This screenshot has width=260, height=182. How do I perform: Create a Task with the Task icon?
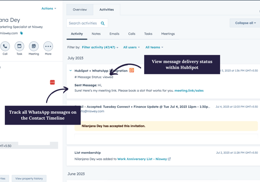point(19,46)
